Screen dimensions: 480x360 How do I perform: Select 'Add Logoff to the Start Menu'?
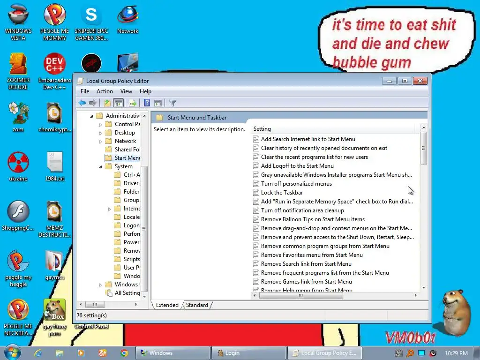297,166
